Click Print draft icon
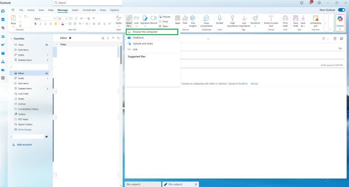The height and width of the screenshot is (187, 349). (285, 18)
